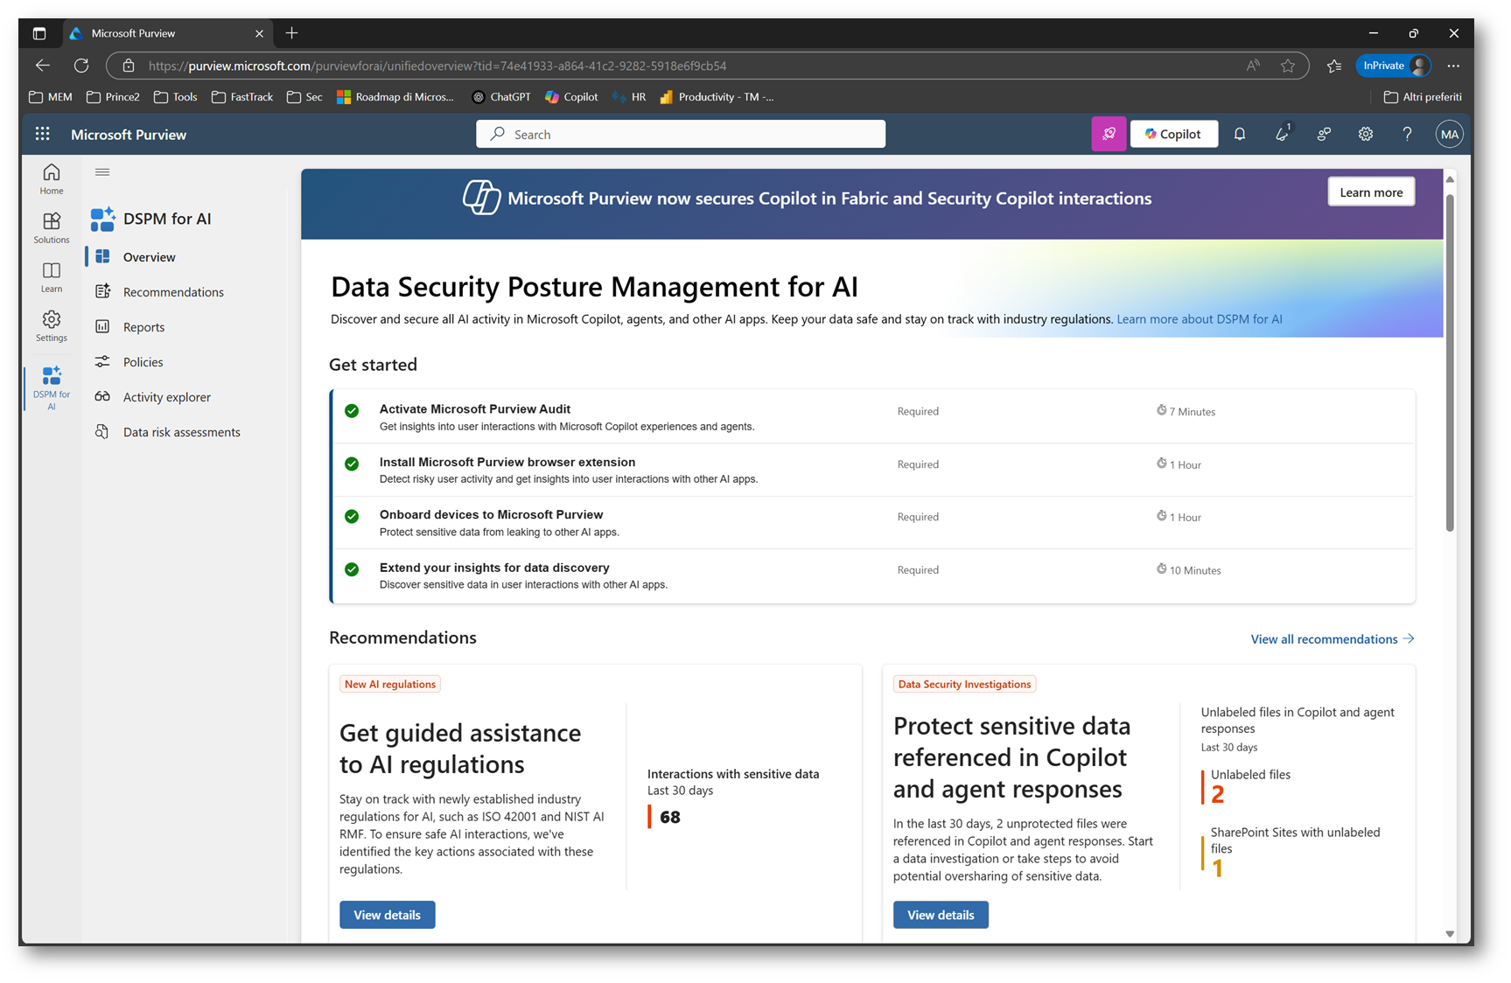Viewport: 1511px width, 983px height.
Task: Open the what's new icon with badge
Action: (x=1282, y=134)
